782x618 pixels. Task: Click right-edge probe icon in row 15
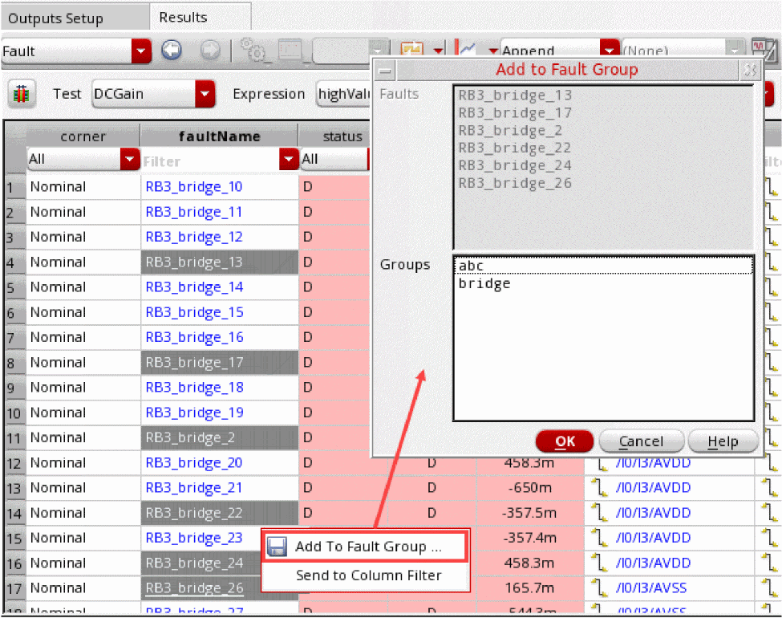point(771,538)
